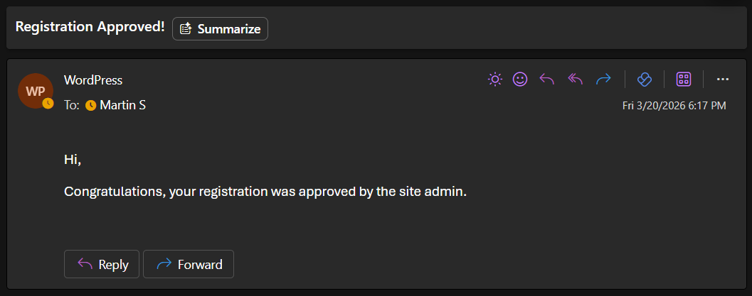752x296 pixels.
Task: Open the recipient Martin S contact
Action: (x=123, y=105)
